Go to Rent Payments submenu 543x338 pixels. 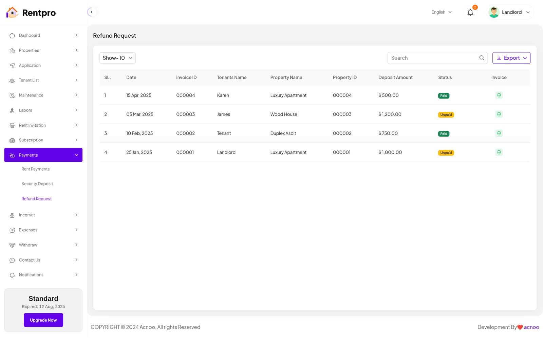(36, 169)
